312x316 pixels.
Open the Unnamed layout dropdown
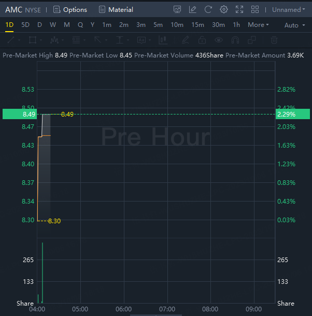click(x=289, y=9)
